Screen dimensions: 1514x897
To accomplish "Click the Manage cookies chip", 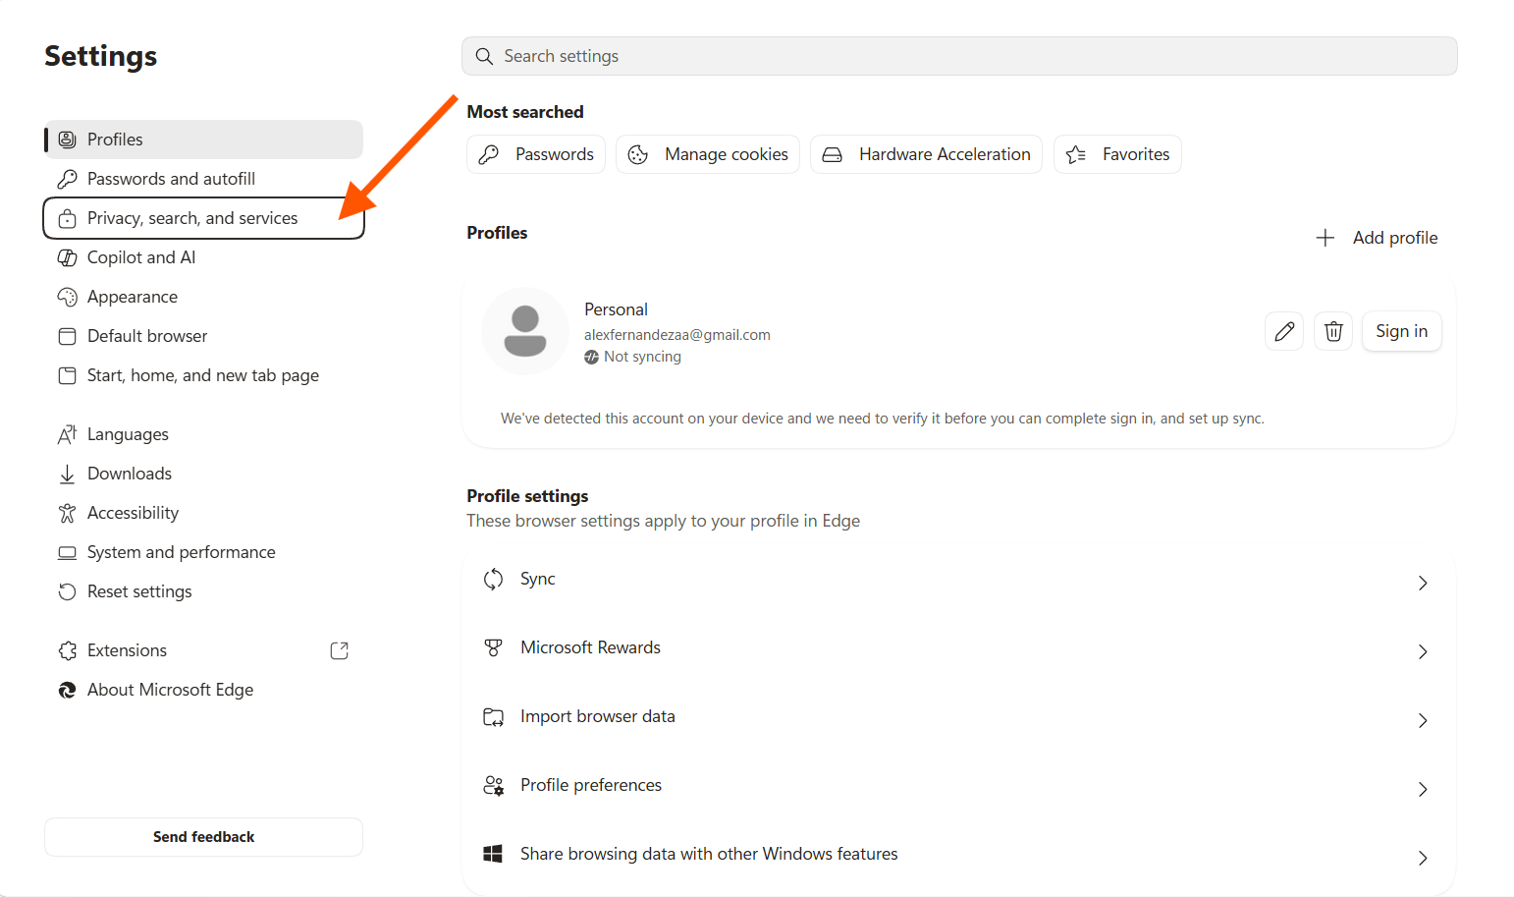I will tap(708, 154).
